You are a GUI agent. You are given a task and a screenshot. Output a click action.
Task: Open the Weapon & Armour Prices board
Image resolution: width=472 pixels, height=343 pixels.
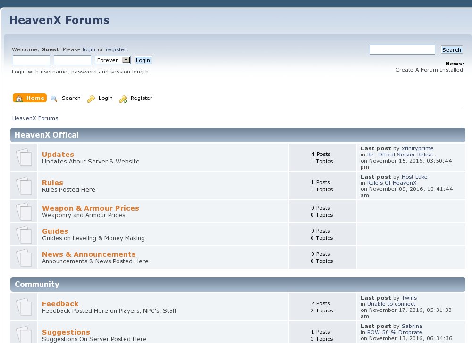[x=90, y=208]
